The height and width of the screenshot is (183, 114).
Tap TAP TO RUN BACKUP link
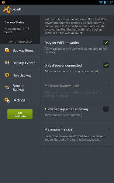coord(20,42)
